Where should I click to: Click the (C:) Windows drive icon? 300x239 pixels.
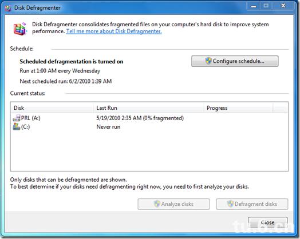tap(17, 127)
